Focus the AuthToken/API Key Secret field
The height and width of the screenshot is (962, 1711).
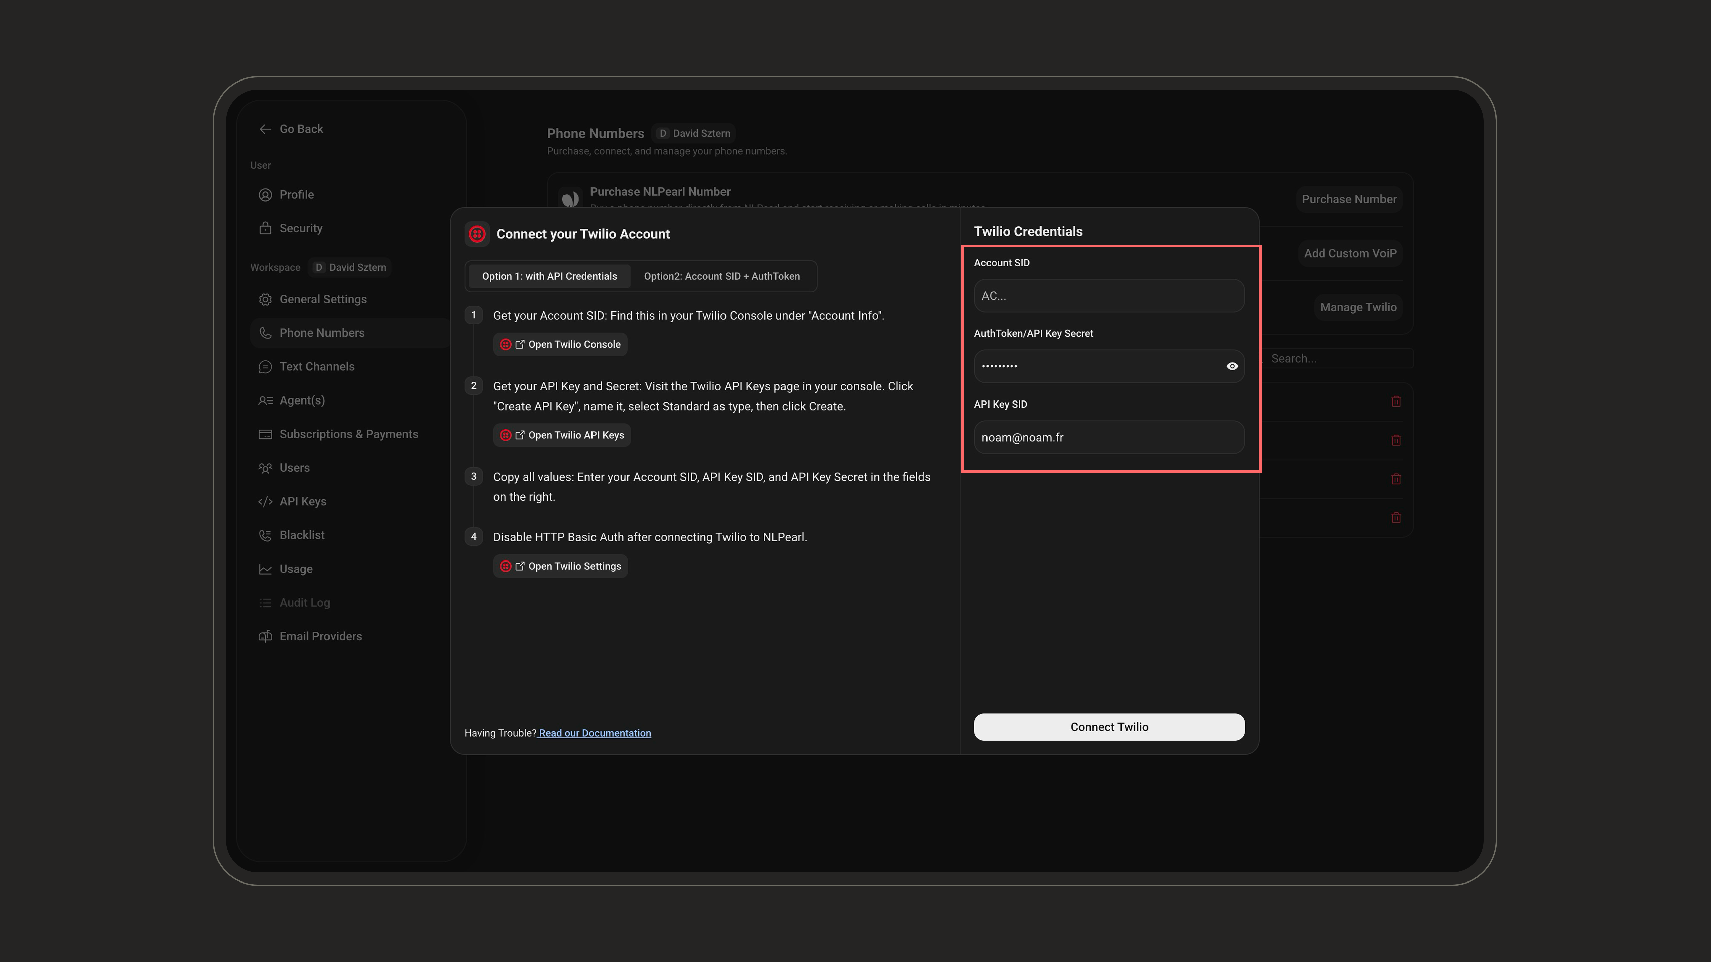1109,366
